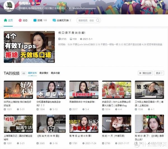Open the 放空 video thumbnail
Viewport: 168px width, 149px height.
click(x=149, y=90)
